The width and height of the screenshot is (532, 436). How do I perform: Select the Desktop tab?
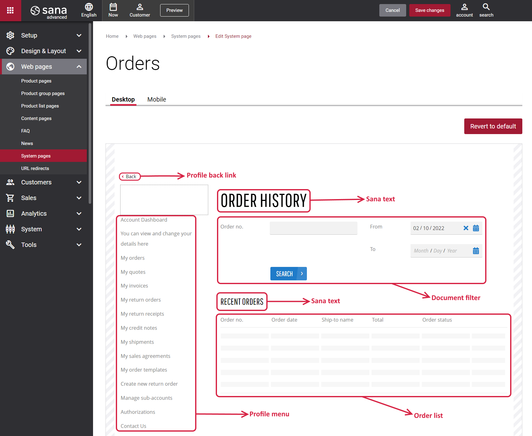tap(123, 99)
